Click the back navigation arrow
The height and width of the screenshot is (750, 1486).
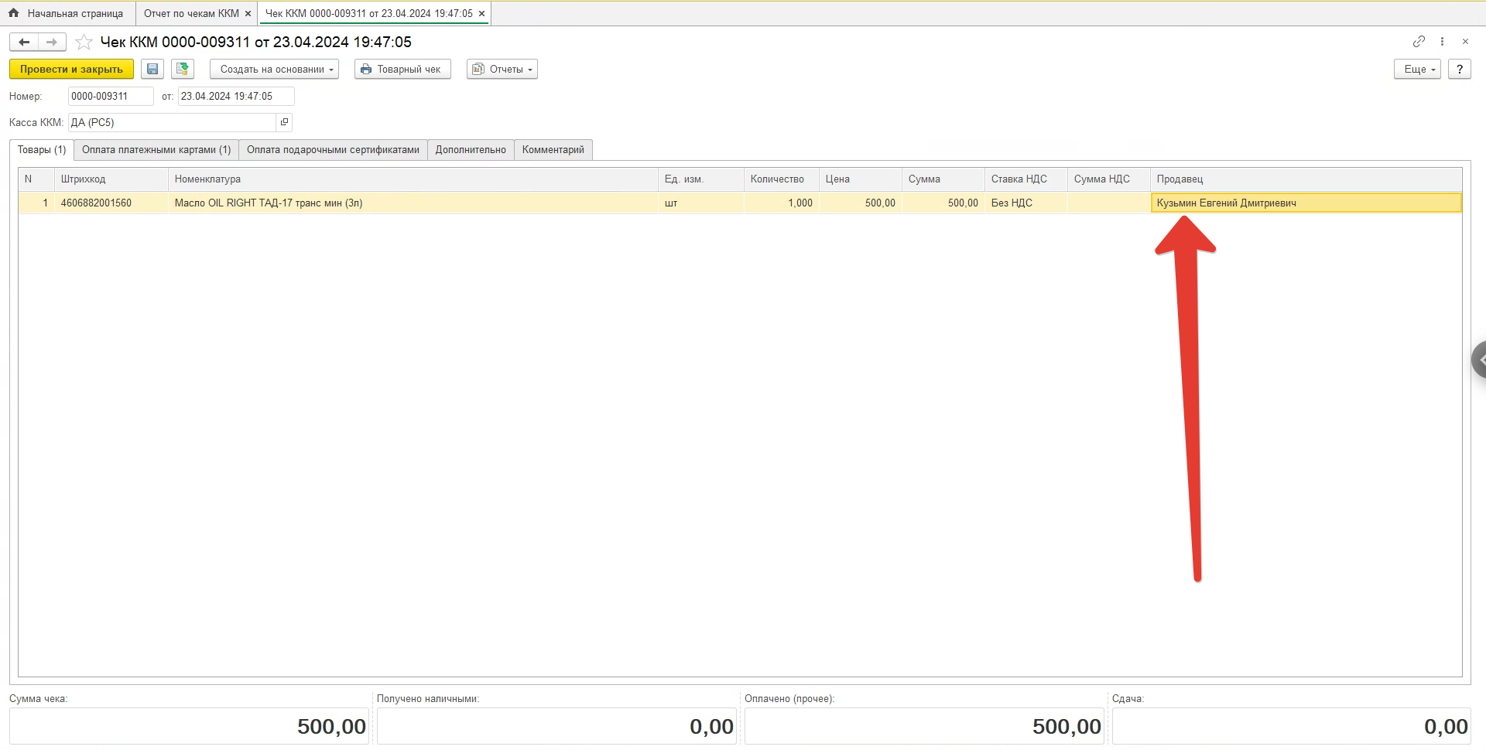coord(24,42)
